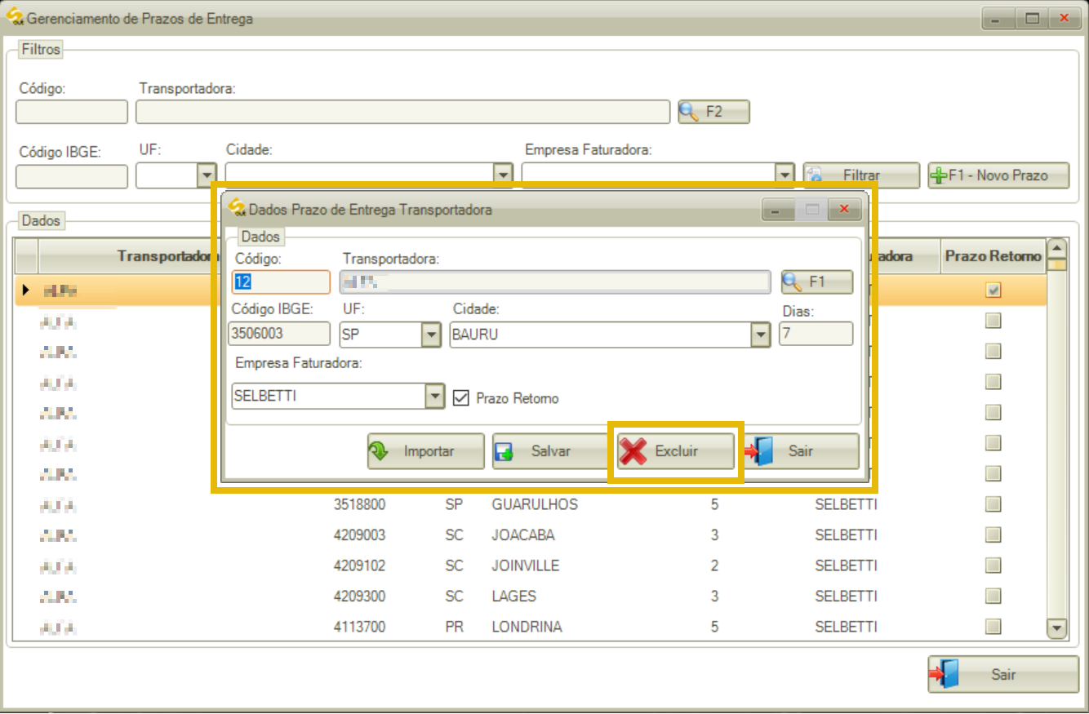
Task: Toggle Prazo Retorno checkbox in selected first row
Action: pos(993,290)
